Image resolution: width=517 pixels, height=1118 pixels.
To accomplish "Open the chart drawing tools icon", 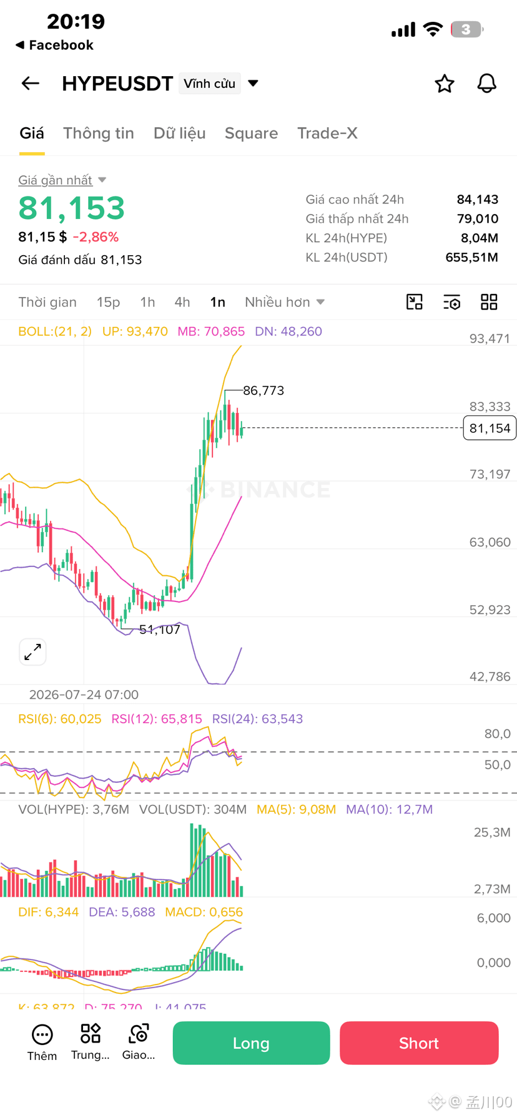I will [415, 302].
